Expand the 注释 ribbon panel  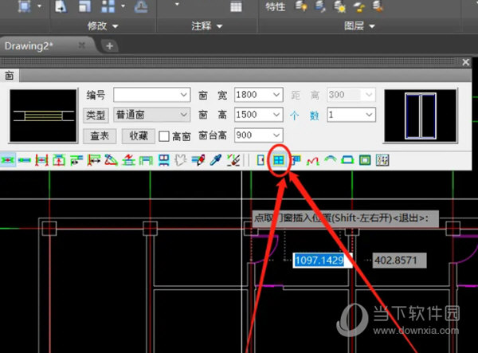point(206,26)
